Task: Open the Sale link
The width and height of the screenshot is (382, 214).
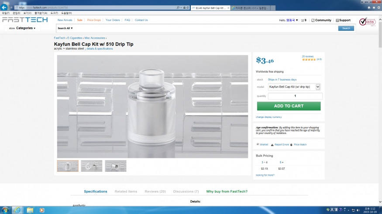Action: [79, 20]
